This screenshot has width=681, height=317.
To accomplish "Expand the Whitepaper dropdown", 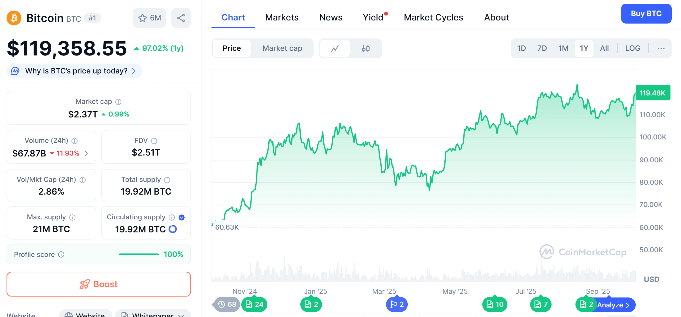I will pyautogui.click(x=181, y=315).
